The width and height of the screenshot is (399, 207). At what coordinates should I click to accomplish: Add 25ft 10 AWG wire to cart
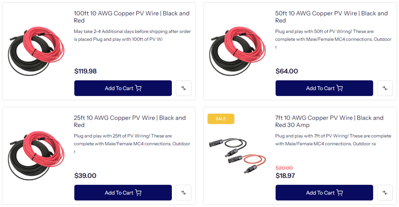click(123, 193)
